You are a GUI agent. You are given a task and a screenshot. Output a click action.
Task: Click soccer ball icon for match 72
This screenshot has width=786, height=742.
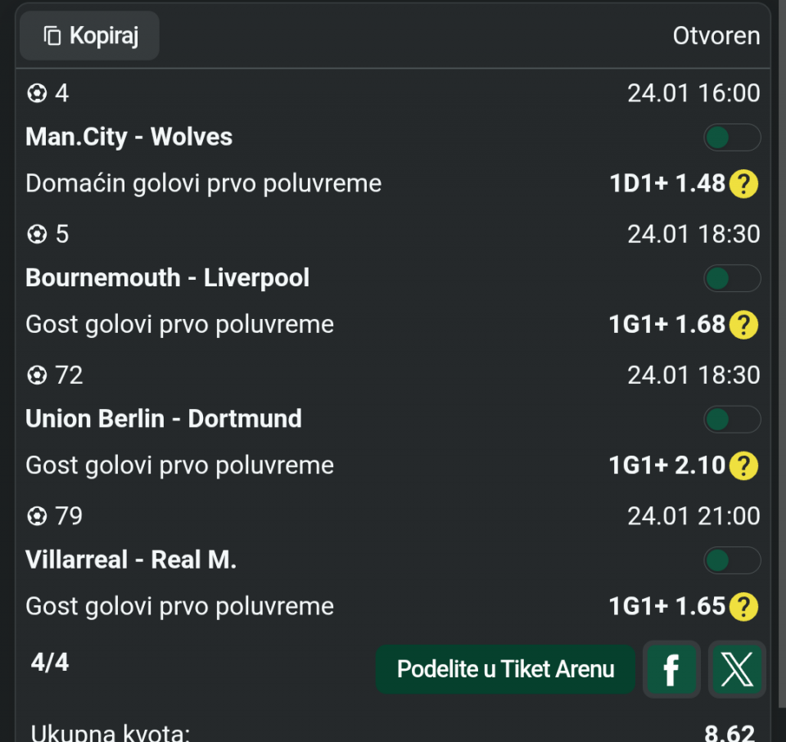(37, 375)
